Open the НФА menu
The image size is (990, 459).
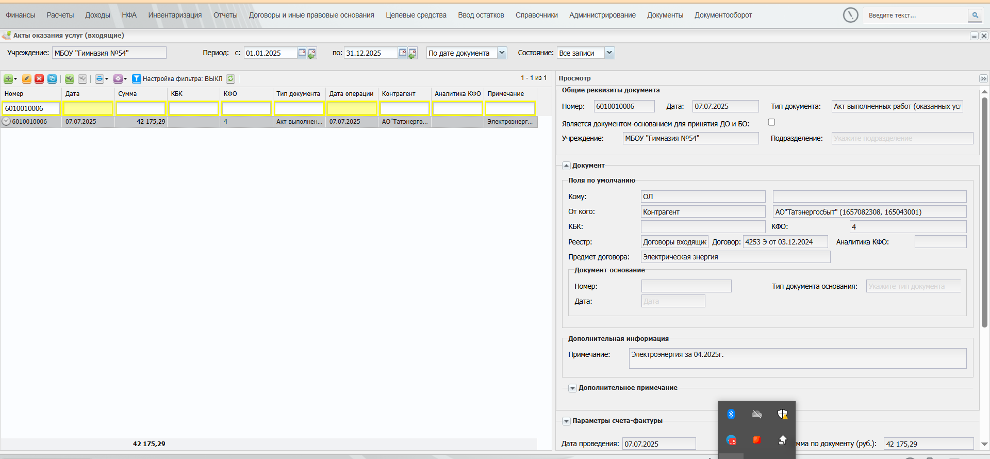pyautogui.click(x=129, y=15)
